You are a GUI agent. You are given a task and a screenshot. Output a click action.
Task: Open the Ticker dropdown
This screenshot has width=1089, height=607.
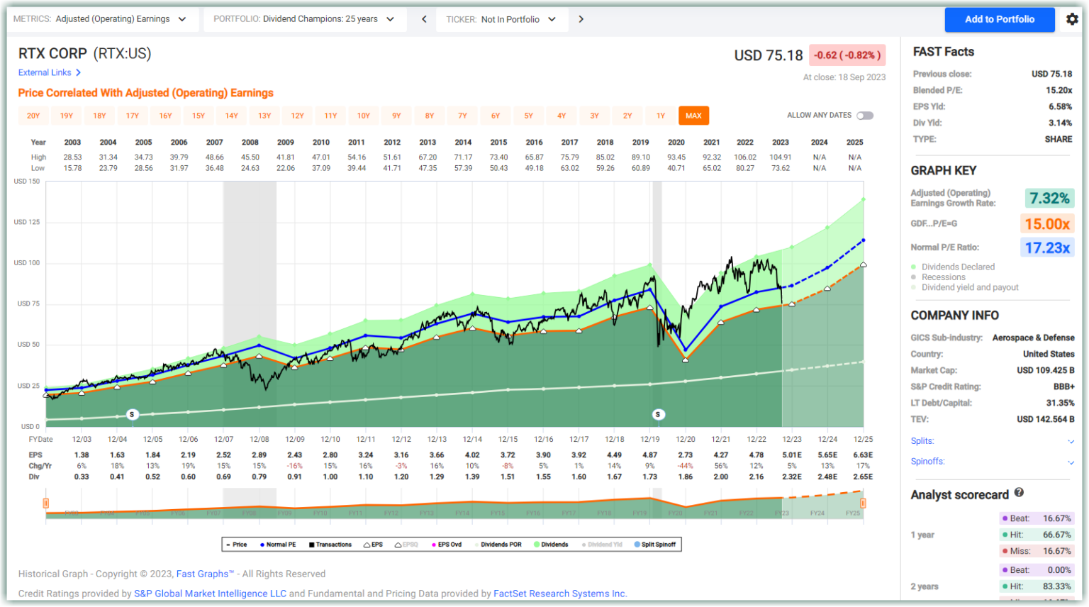pyautogui.click(x=502, y=19)
